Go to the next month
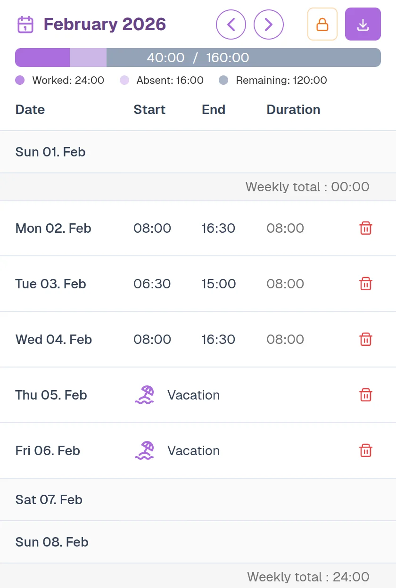Screen dimensions: 396x588 (x=269, y=24)
